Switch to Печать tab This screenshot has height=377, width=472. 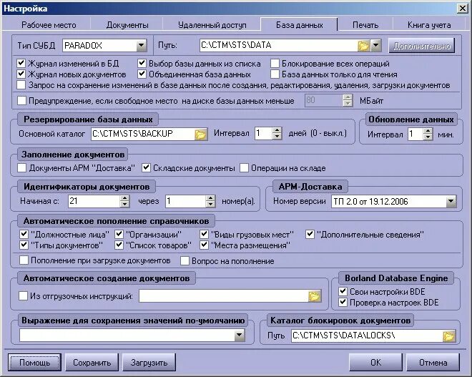click(365, 25)
